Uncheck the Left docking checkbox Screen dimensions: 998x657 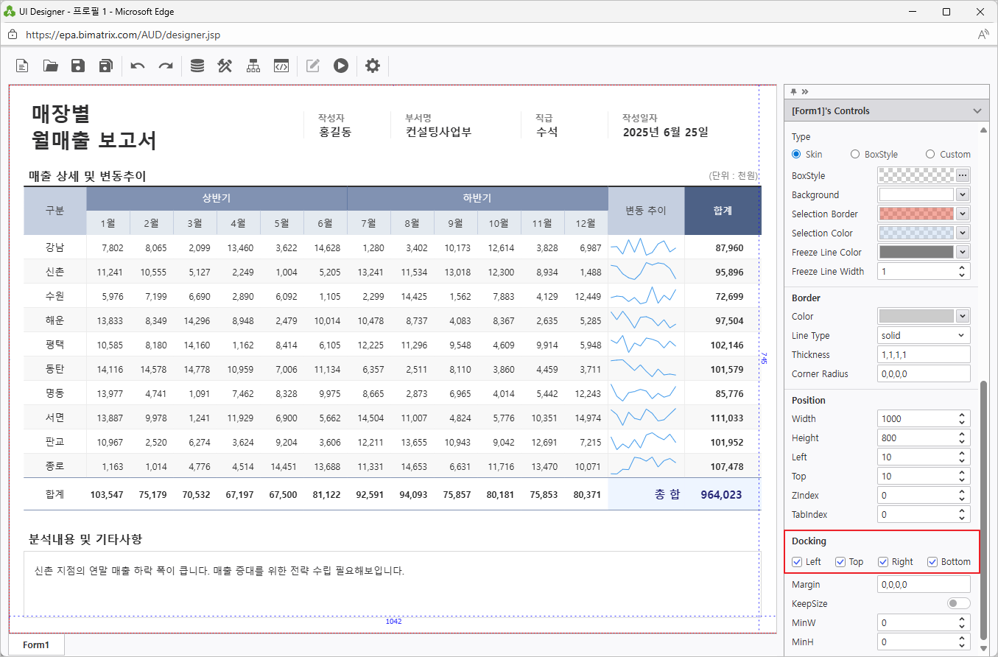[797, 562]
